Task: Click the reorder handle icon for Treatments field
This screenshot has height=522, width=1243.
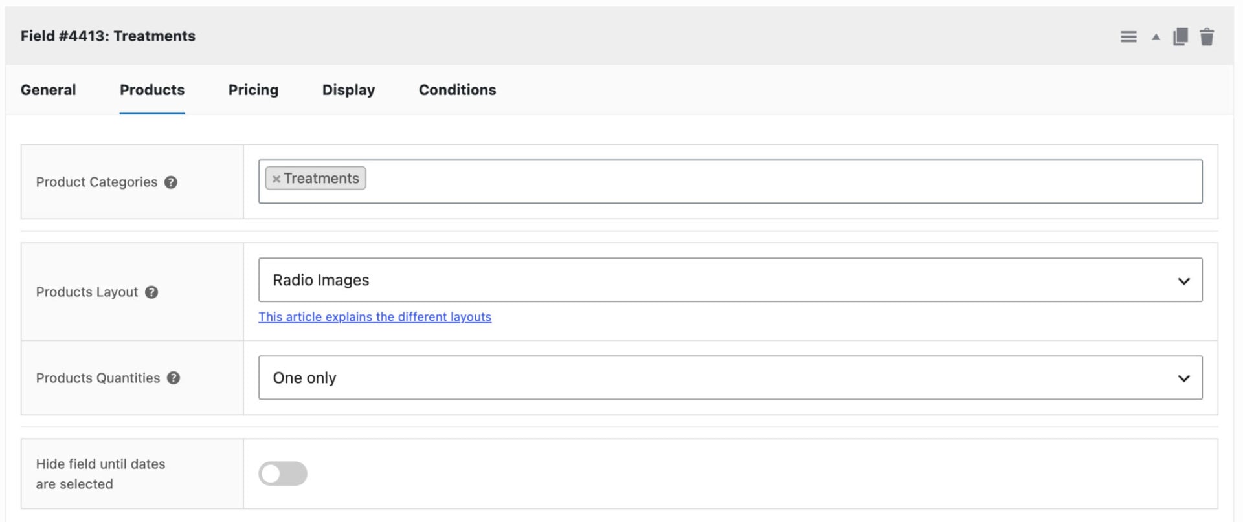Action: click(x=1128, y=37)
